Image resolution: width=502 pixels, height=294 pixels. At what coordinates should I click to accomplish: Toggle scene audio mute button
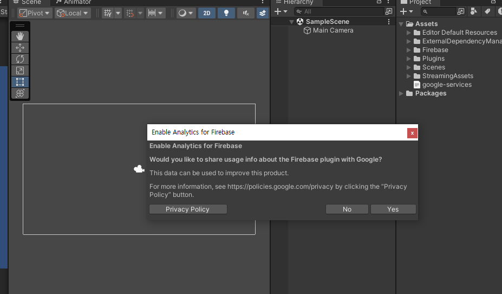(245, 13)
